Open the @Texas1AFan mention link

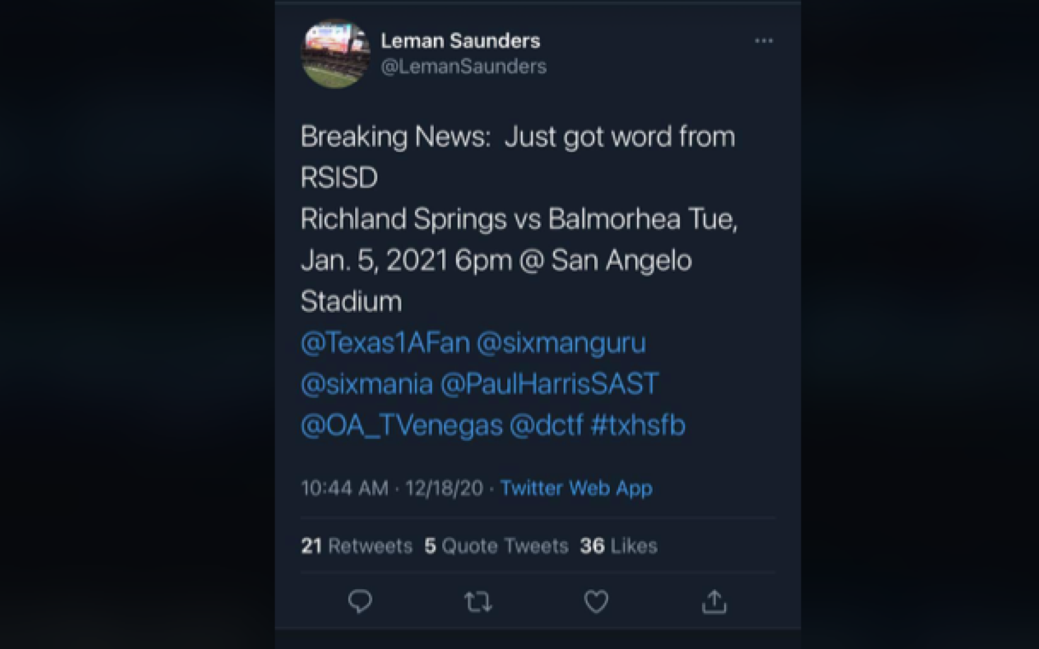point(384,343)
